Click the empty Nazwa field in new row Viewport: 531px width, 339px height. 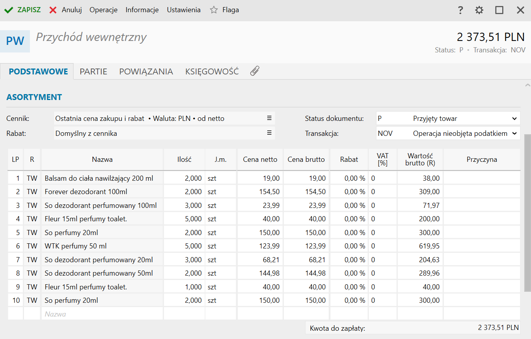tap(102, 314)
